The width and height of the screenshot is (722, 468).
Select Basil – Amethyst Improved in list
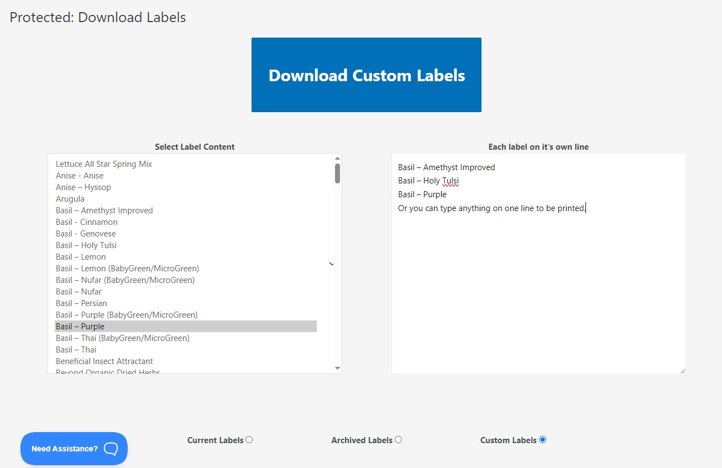tap(104, 211)
